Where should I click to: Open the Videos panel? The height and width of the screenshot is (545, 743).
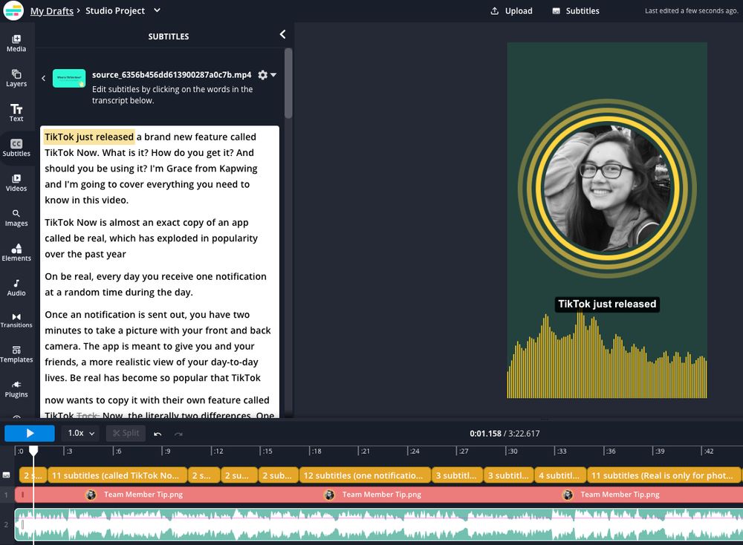[x=16, y=183]
